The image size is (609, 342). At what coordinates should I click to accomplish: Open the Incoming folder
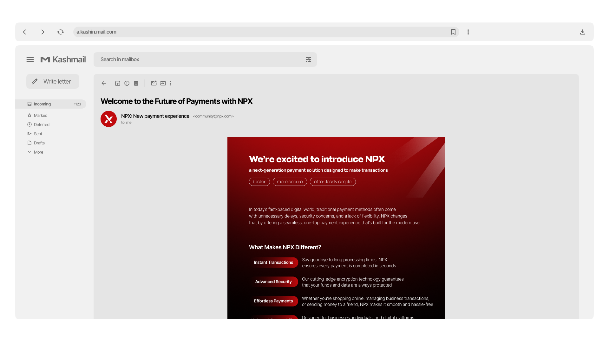pos(42,104)
